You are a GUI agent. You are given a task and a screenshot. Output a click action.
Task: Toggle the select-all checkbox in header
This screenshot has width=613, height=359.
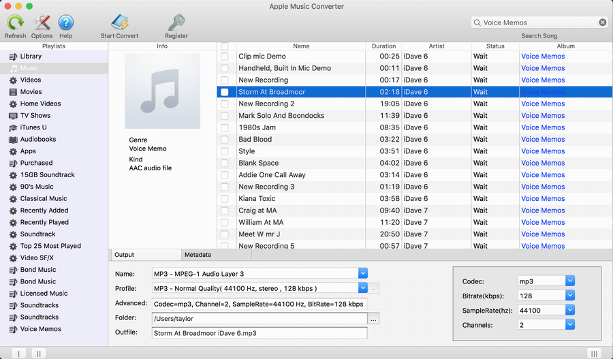pos(224,46)
